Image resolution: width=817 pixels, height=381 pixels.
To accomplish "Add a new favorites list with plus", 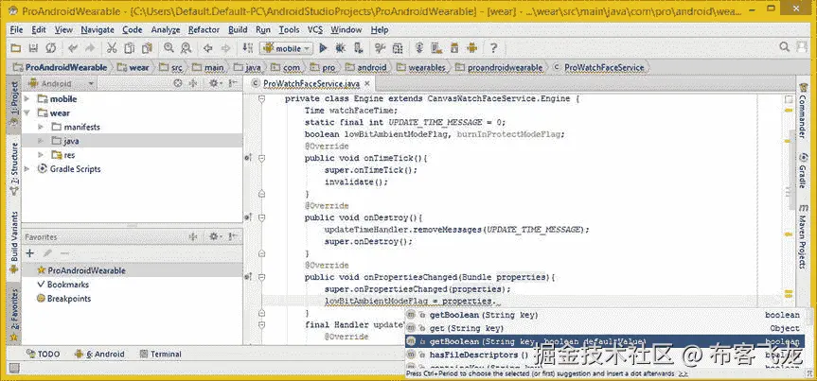I will click(x=29, y=253).
